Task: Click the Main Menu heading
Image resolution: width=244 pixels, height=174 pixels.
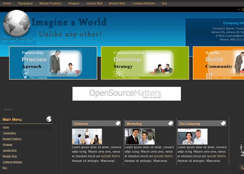Action: coord(12,120)
